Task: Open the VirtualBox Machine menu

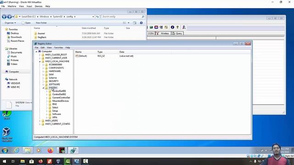Action: [12, 6]
